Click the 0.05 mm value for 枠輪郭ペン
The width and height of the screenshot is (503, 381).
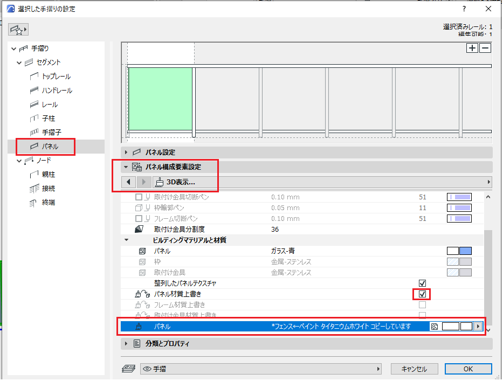point(285,208)
